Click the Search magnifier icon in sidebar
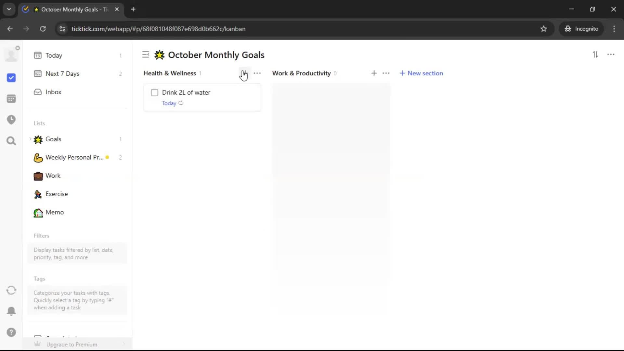The width and height of the screenshot is (624, 351). [x=11, y=141]
